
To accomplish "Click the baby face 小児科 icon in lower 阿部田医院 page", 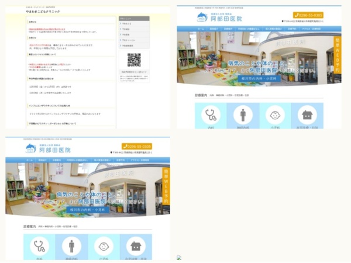I will [104, 246].
